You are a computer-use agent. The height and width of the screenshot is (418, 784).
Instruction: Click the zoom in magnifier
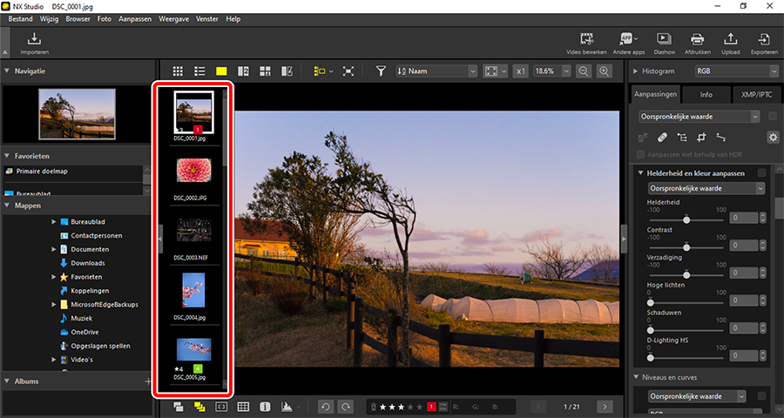[x=605, y=71]
